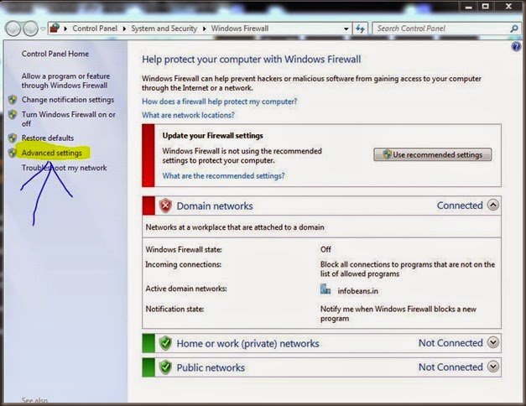Select the infobeans.in domain name text
Image resolution: width=526 pixels, height=406 pixels.
pos(357,291)
